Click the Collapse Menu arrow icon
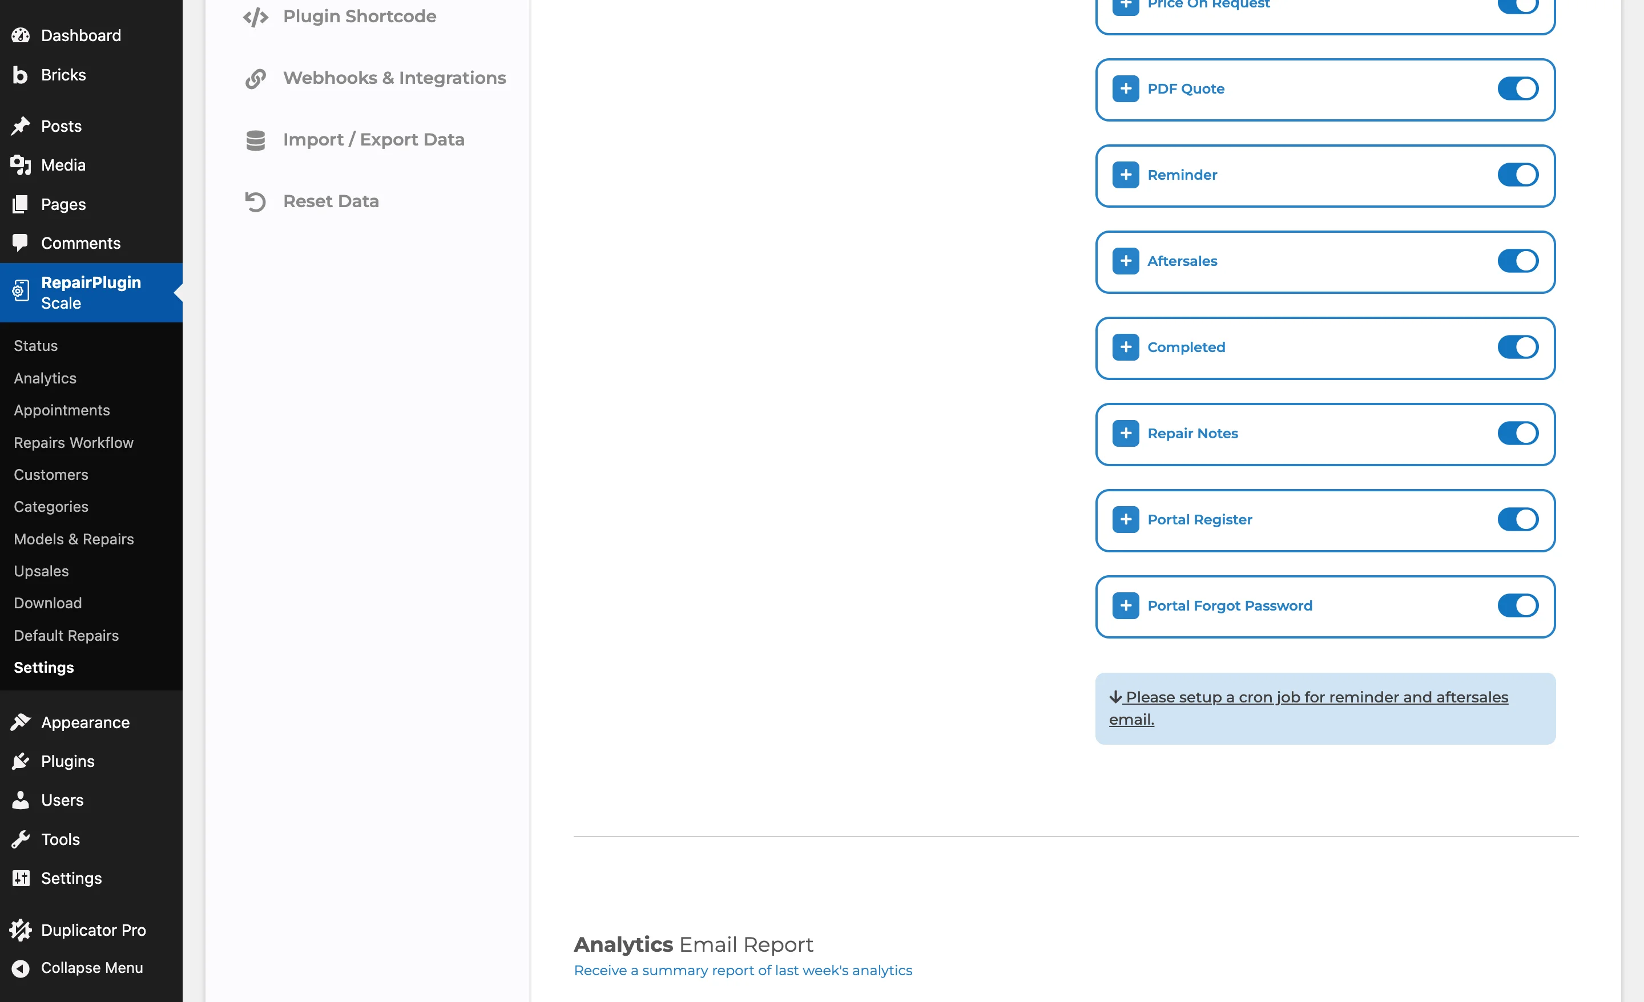 click(x=21, y=968)
